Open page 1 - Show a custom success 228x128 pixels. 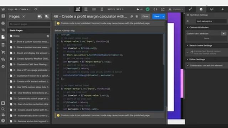pos(30,42)
